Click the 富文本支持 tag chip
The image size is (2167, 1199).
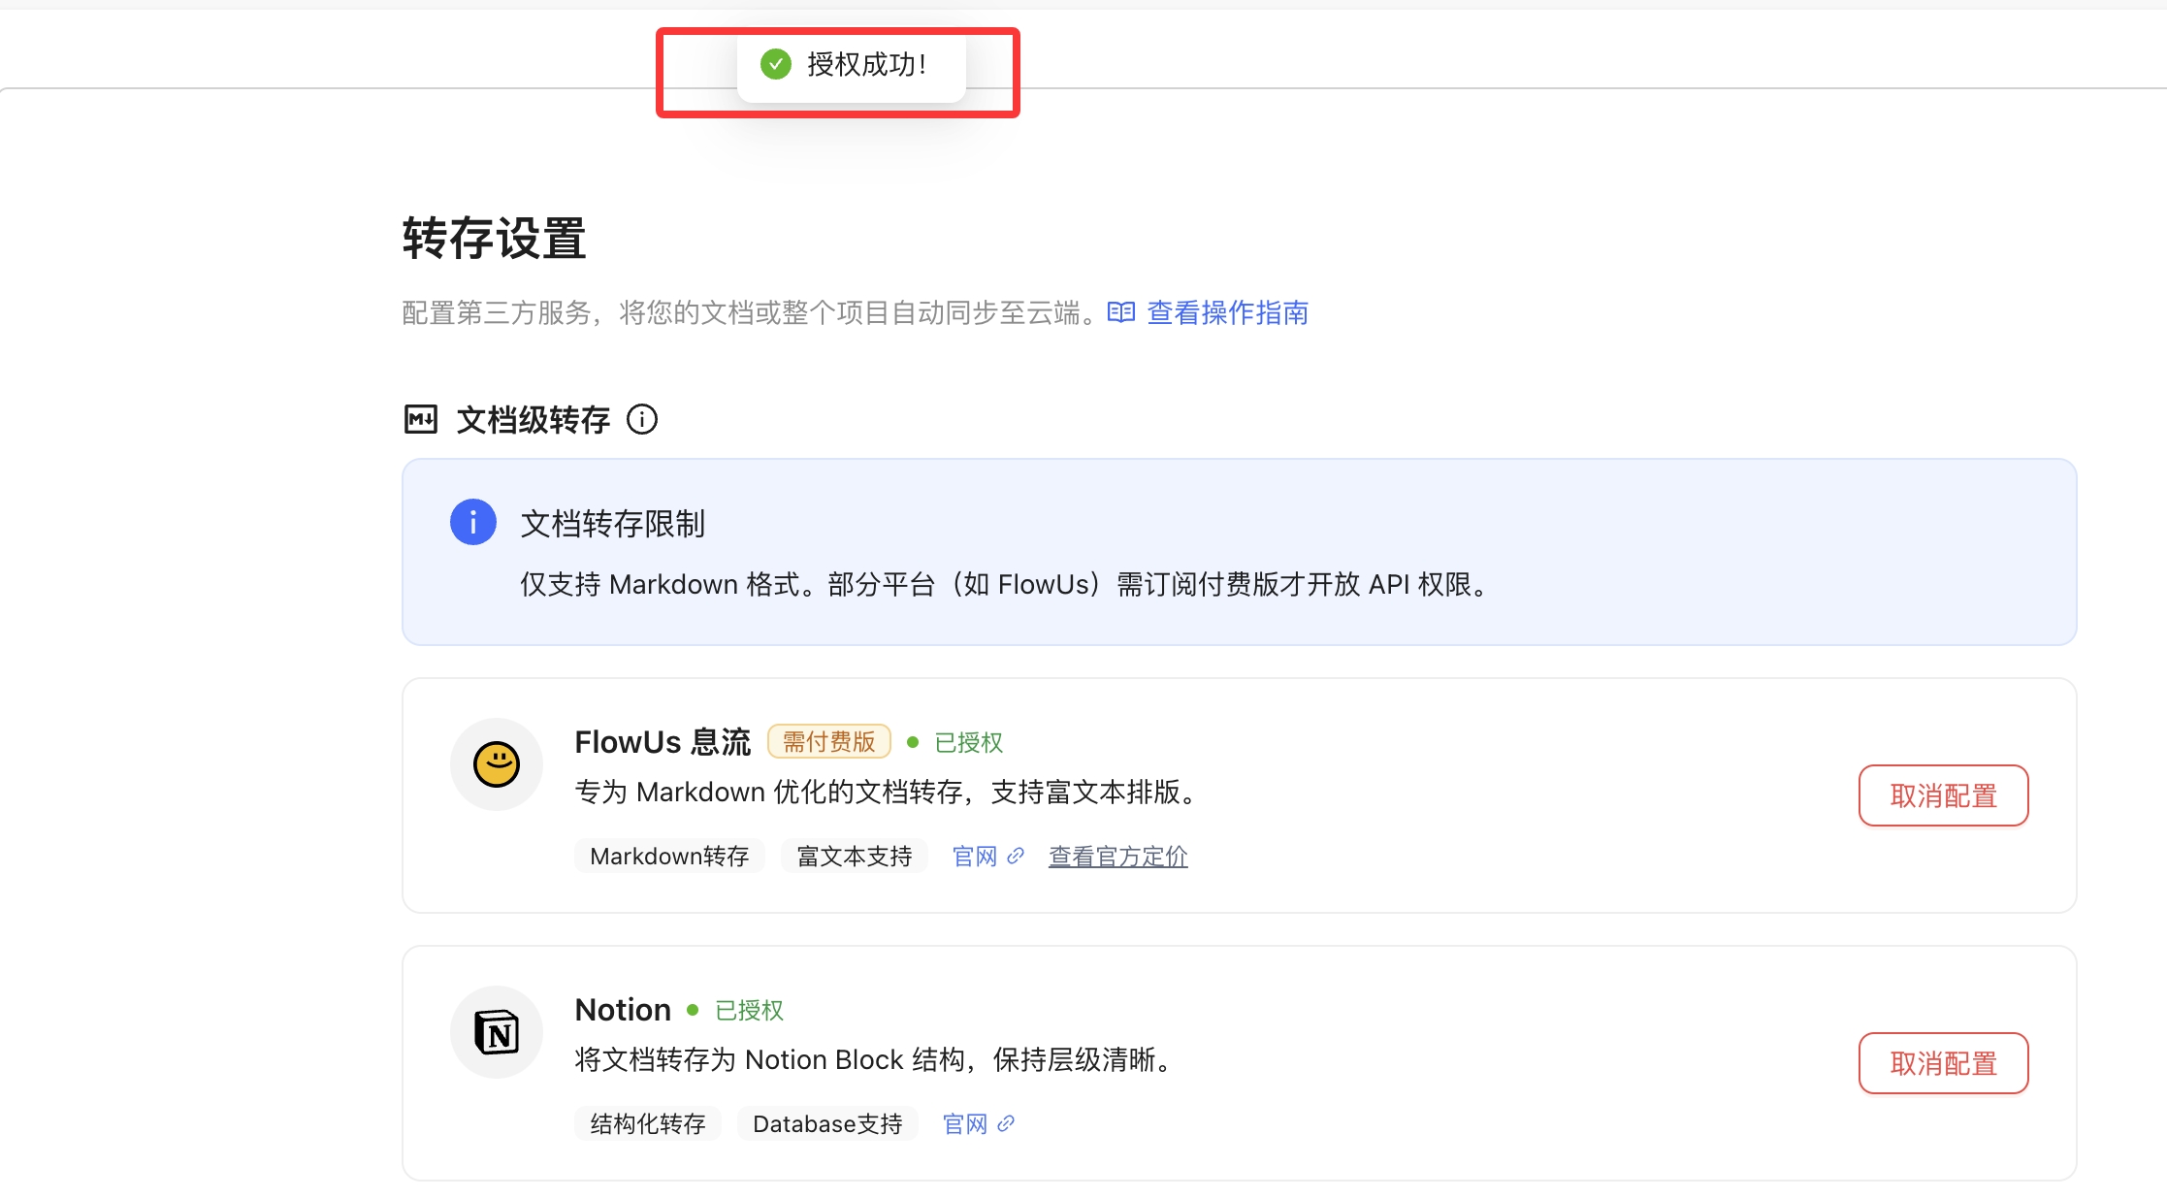point(854,857)
